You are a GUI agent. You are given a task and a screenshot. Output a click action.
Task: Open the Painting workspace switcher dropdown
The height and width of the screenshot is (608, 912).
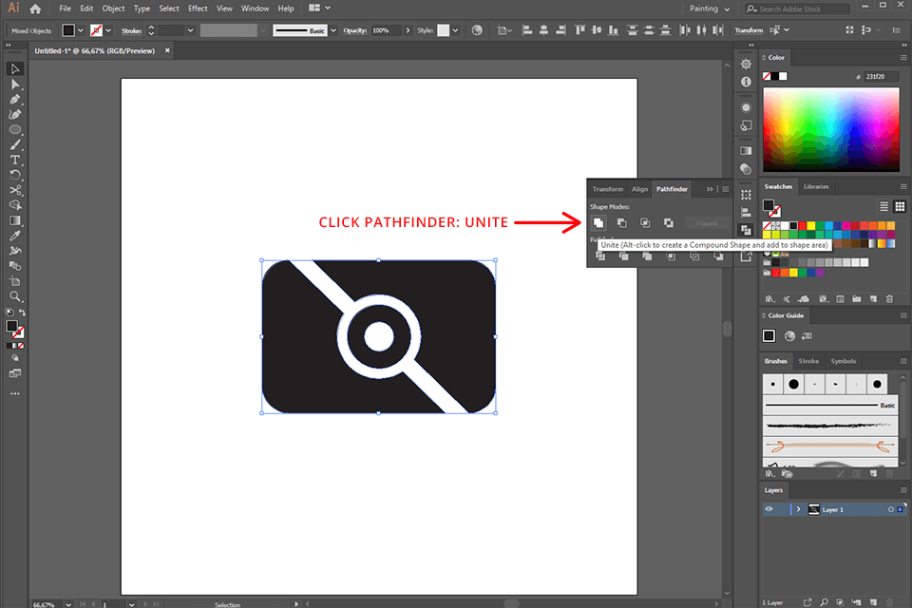pyautogui.click(x=710, y=9)
